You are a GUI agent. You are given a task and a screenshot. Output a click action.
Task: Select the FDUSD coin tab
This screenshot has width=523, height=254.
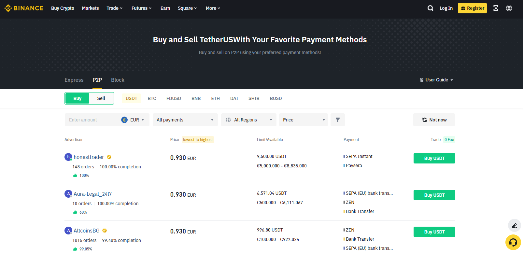click(174, 98)
